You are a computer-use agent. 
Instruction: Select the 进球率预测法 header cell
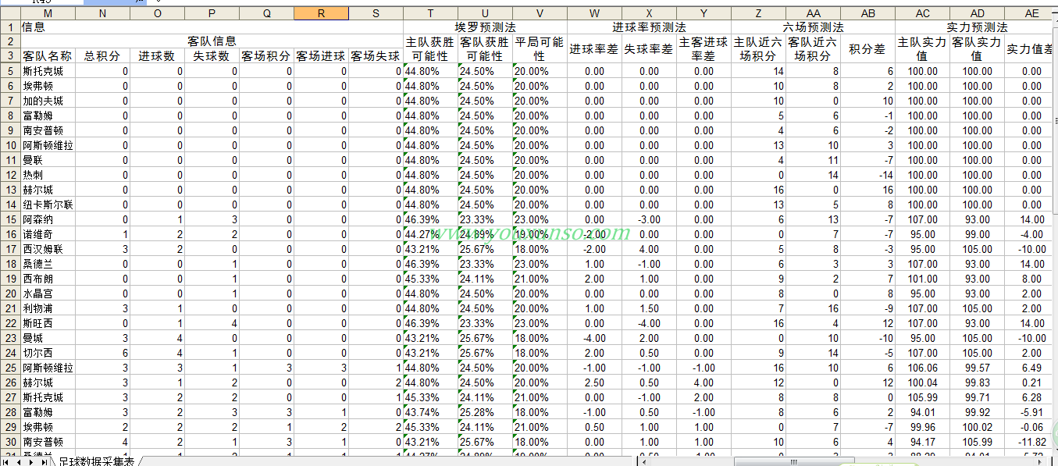[x=649, y=27]
